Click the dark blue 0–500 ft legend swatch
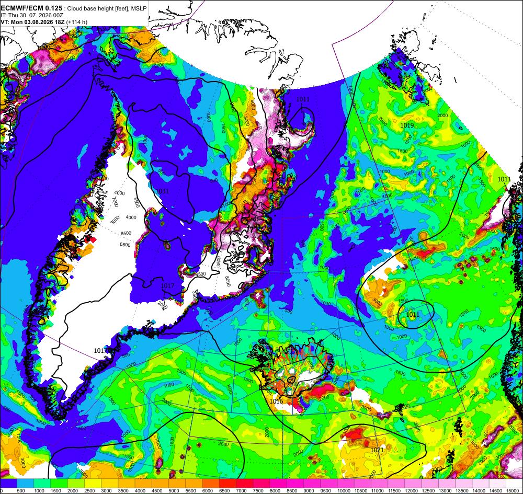This screenshot has width=523, height=494. (x=9, y=482)
